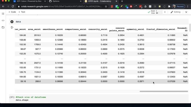Click the 0.9387 concavity value
Image resolution: width=191 pixels, height=107 pixels.
104,77
